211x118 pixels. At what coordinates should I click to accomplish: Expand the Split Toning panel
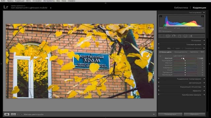pyautogui.click(x=204, y=79)
